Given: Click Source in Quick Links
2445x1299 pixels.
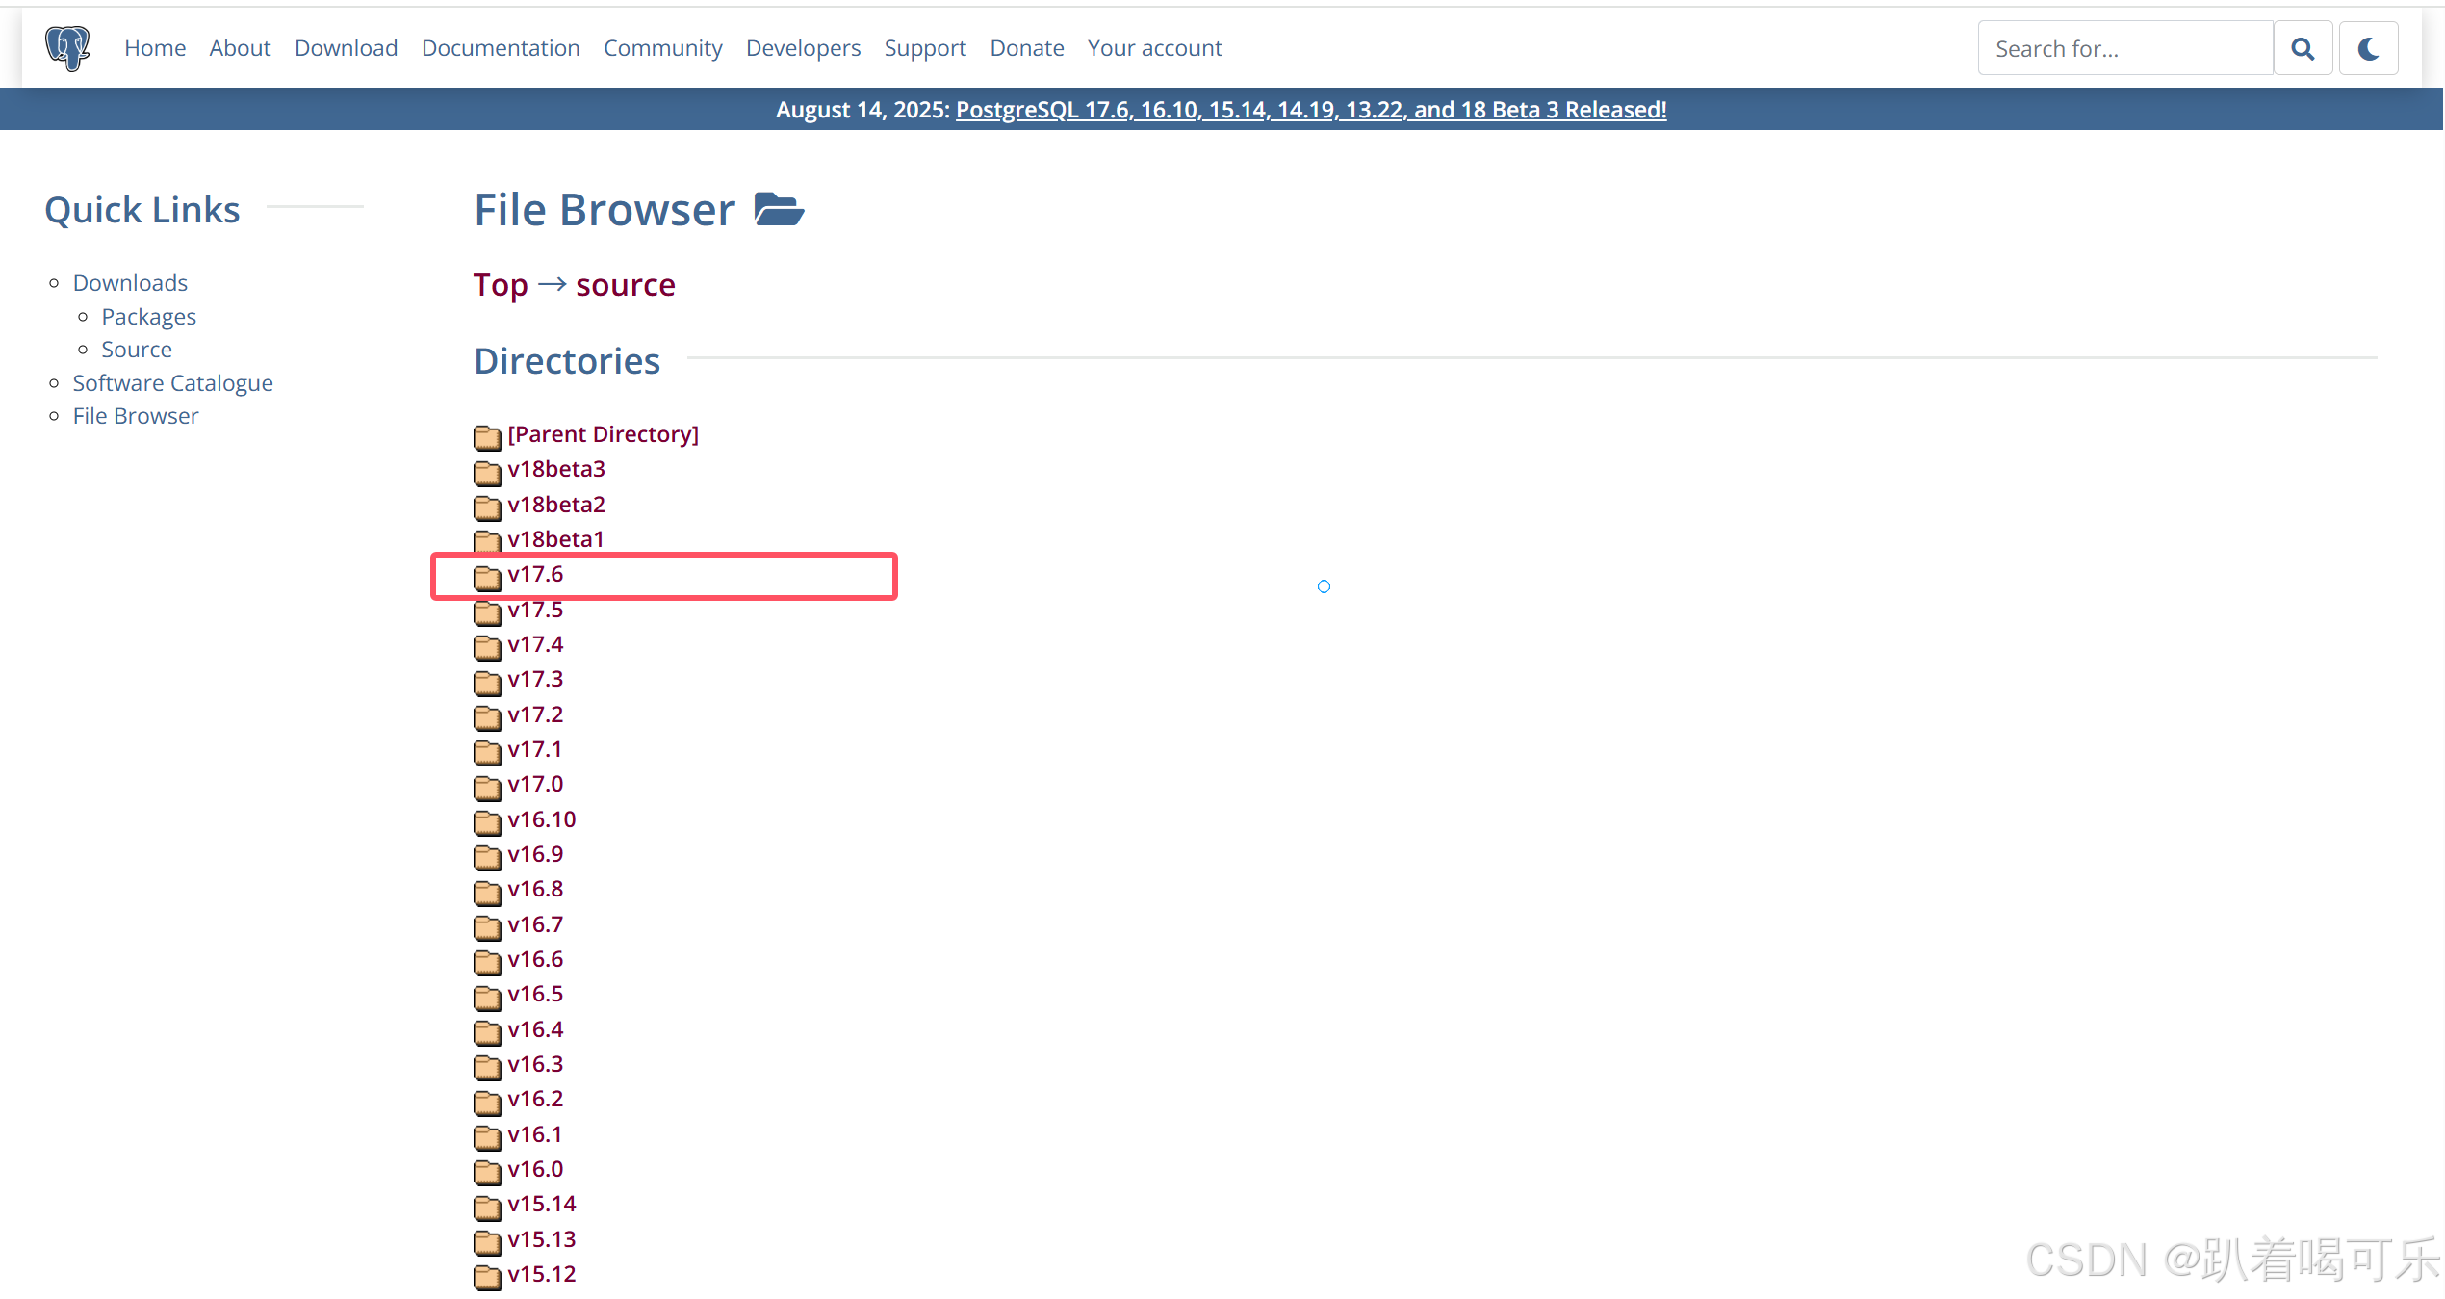Looking at the screenshot, I should coord(137,350).
